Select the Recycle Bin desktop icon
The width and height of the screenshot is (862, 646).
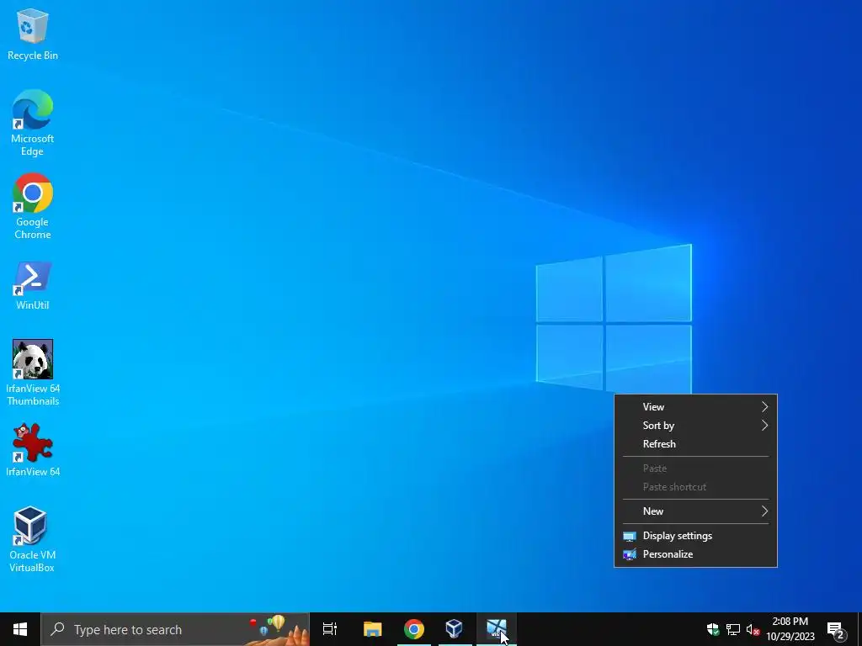pyautogui.click(x=33, y=34)
